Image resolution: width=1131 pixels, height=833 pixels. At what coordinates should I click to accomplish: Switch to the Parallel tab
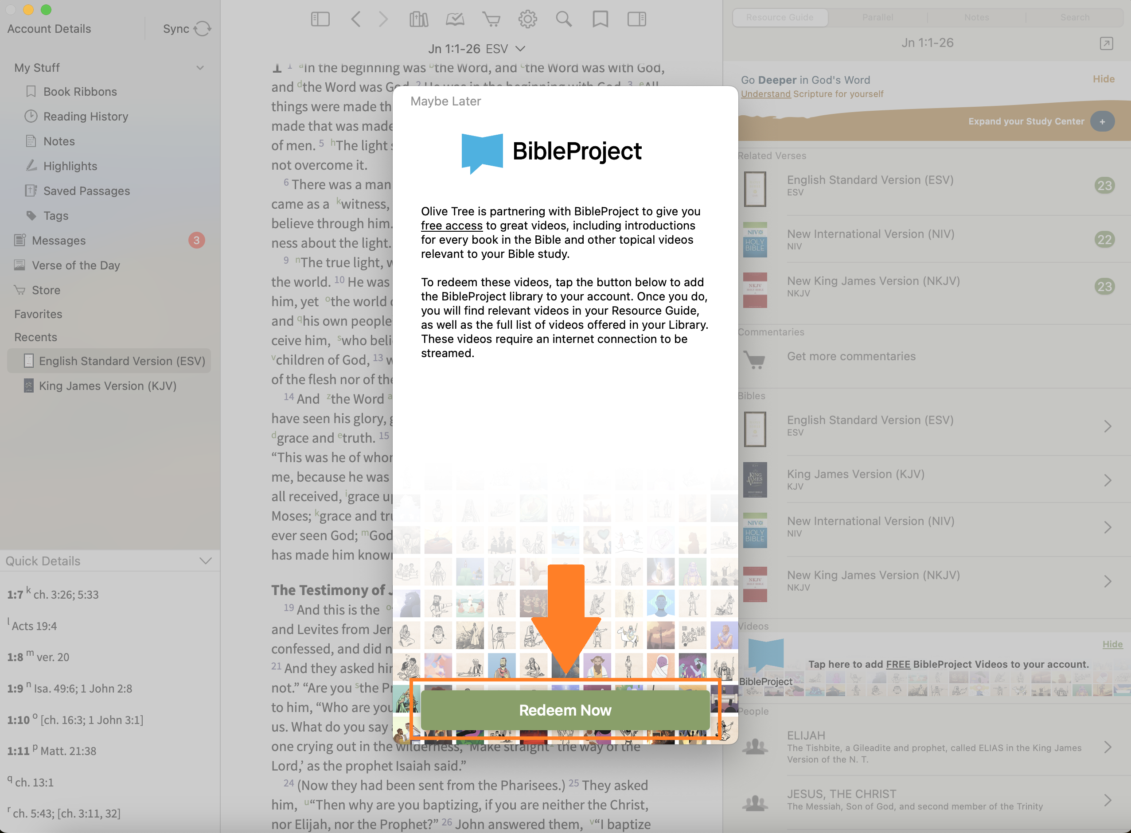coord(877,18)
